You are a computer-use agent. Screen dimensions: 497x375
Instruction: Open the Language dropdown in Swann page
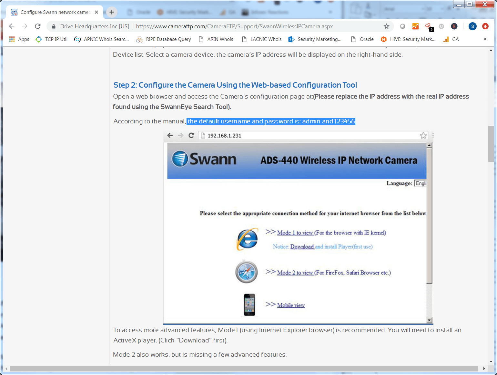pos(421,183)
